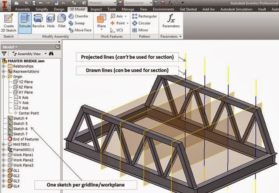Expand the Axis dropdown arrow
This screenshot has height=193, width=279.
point(126,16)
